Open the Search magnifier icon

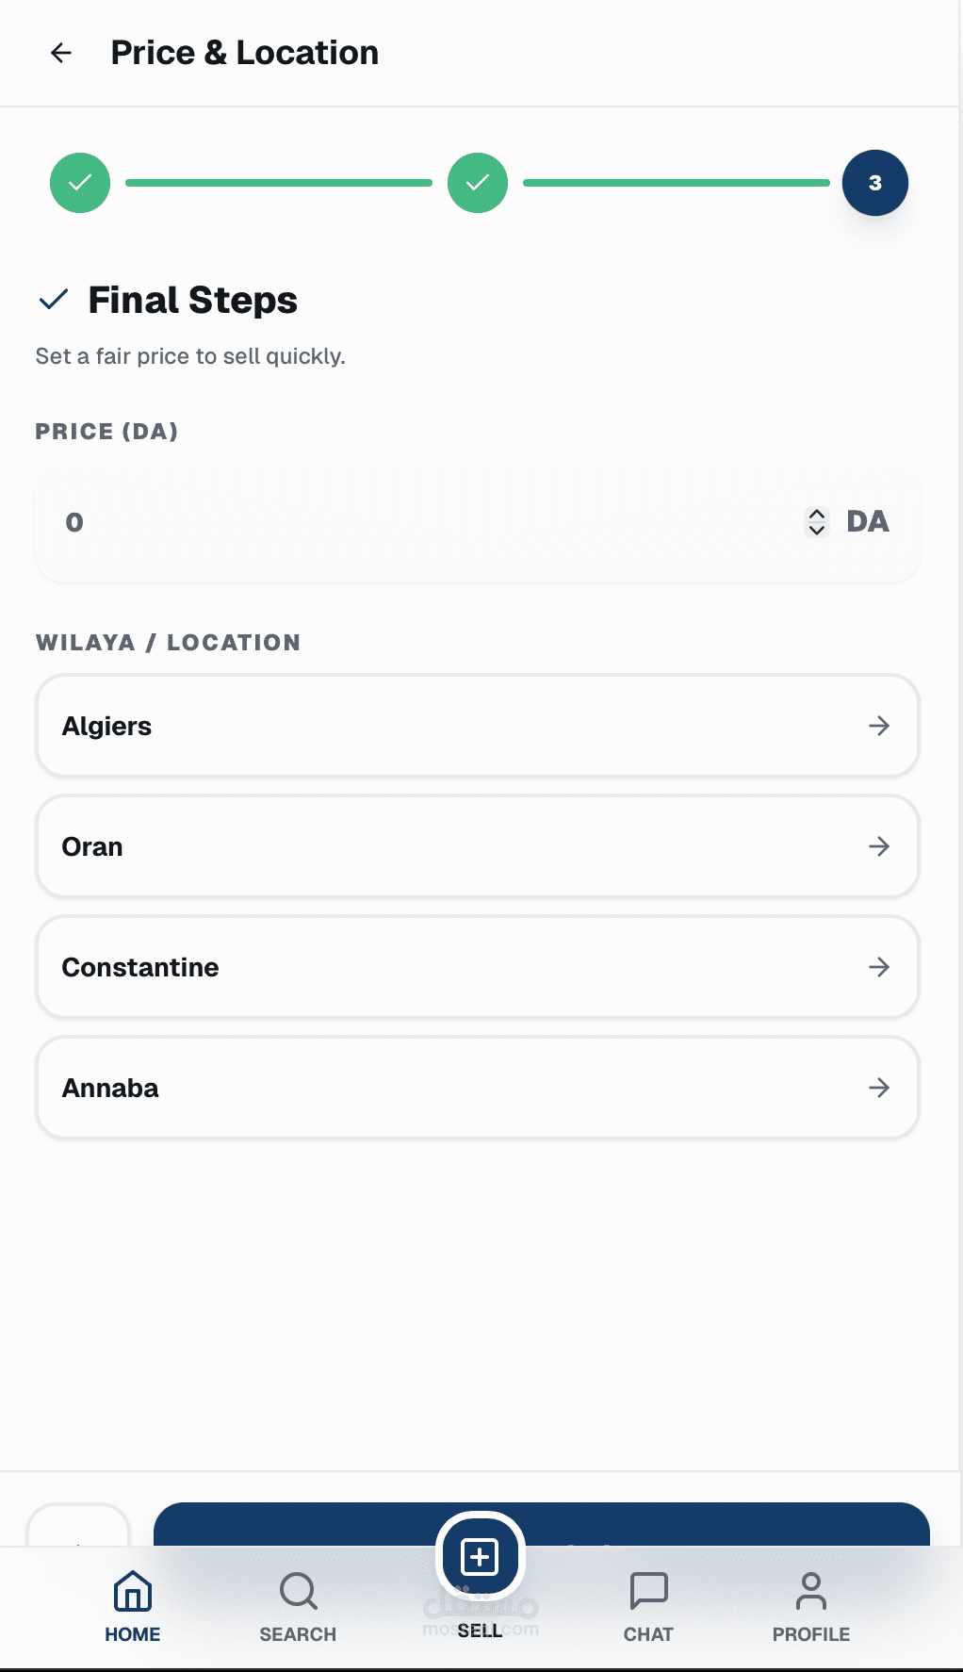[298, 1591]
